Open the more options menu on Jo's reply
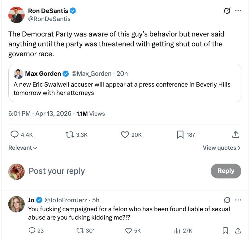 pos(238,200)
